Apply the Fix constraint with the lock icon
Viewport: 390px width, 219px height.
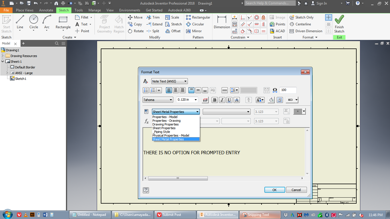tap(263, 17)
